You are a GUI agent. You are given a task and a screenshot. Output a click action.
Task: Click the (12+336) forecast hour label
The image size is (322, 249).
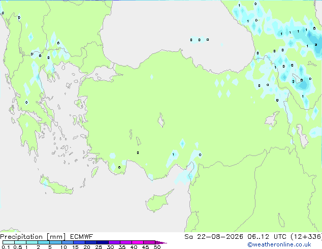tap(306, 237)
